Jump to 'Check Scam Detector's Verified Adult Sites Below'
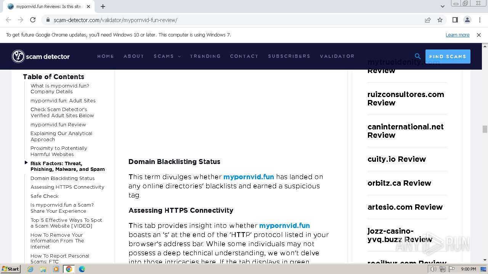 click(62, 112)
